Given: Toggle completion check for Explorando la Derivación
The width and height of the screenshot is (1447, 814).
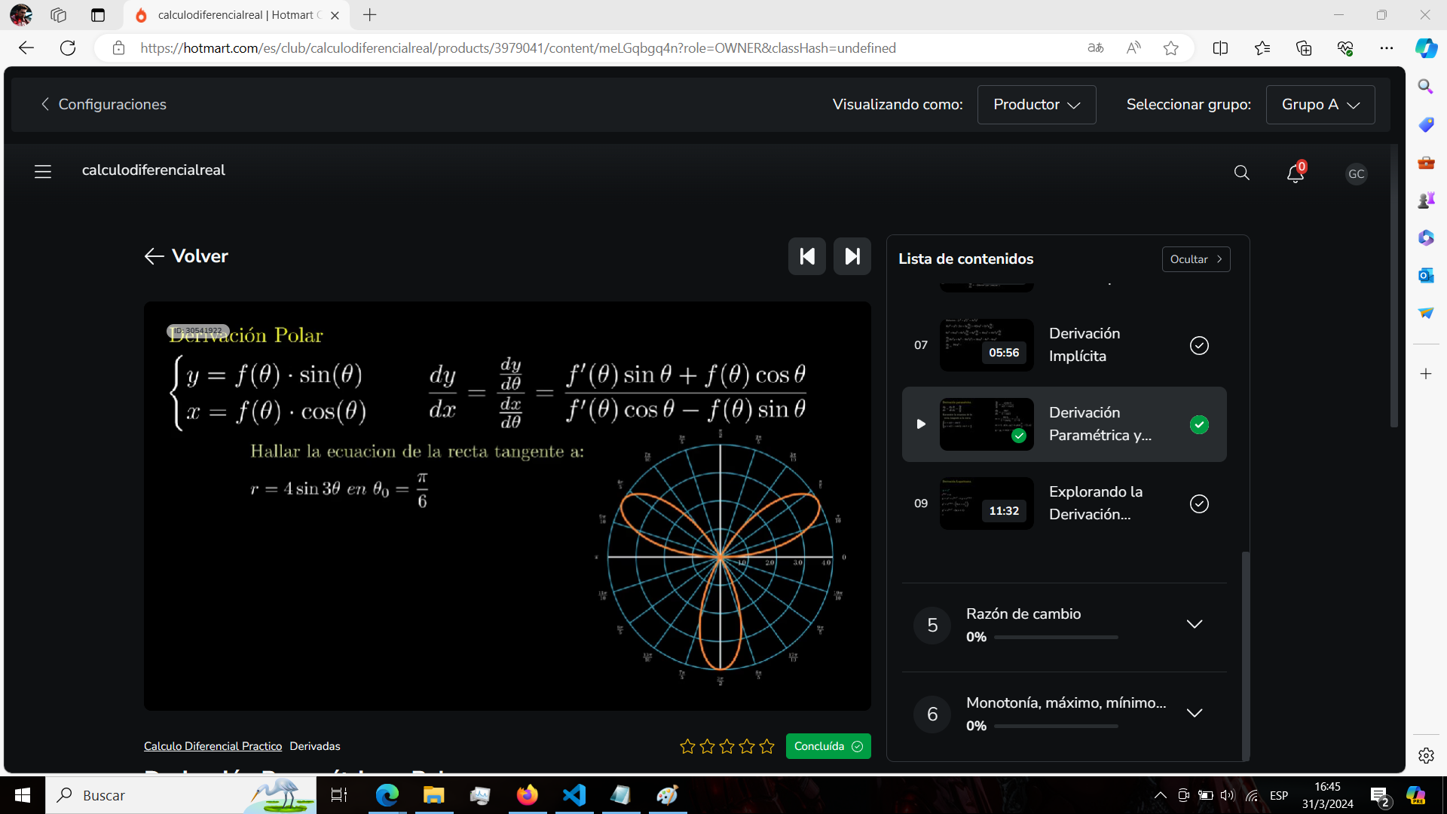Looking at the screenshot, I should (x=1199, y=503).
